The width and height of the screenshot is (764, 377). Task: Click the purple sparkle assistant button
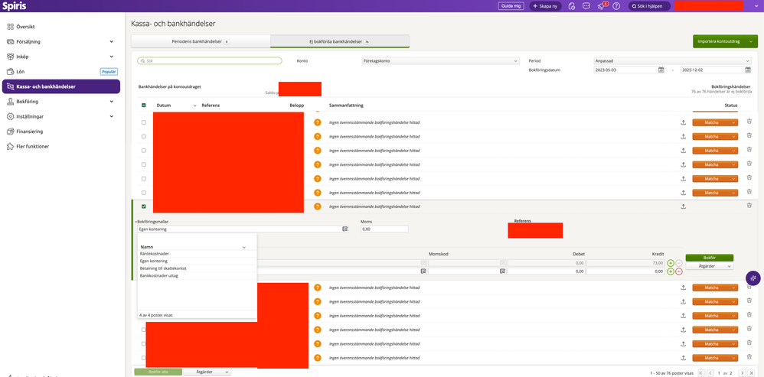pyautogui.click(x=753, y=278)
